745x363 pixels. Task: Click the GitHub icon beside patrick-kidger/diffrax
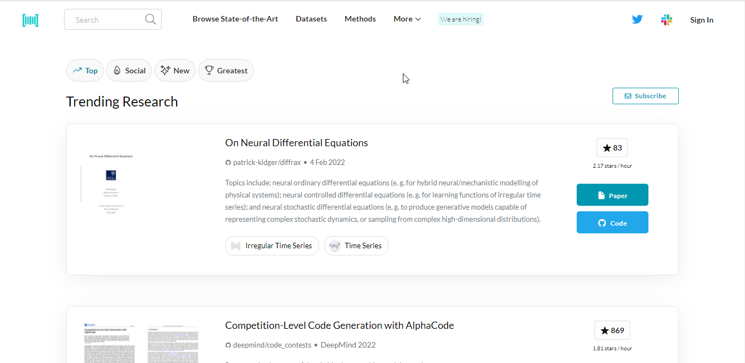[228, 162]
